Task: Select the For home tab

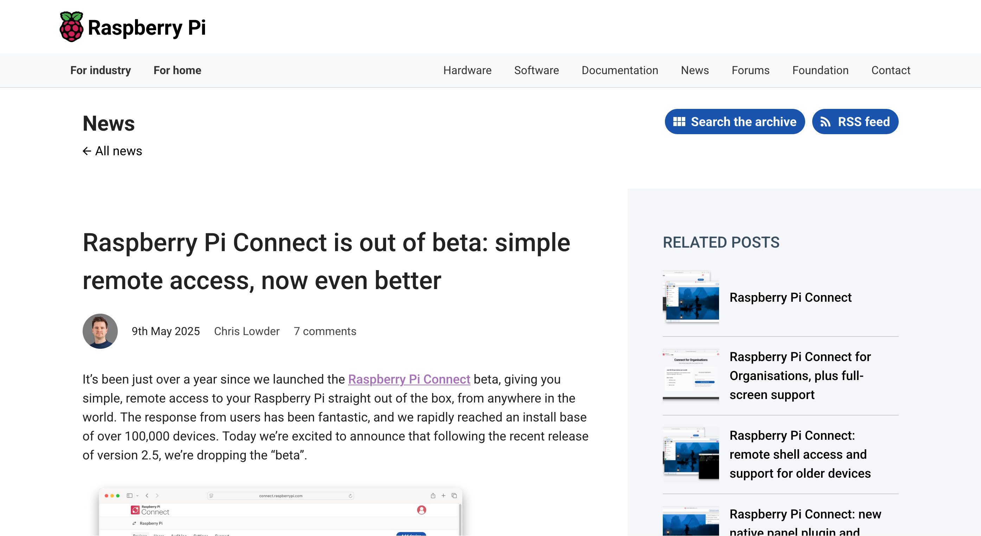Action: 178,70
